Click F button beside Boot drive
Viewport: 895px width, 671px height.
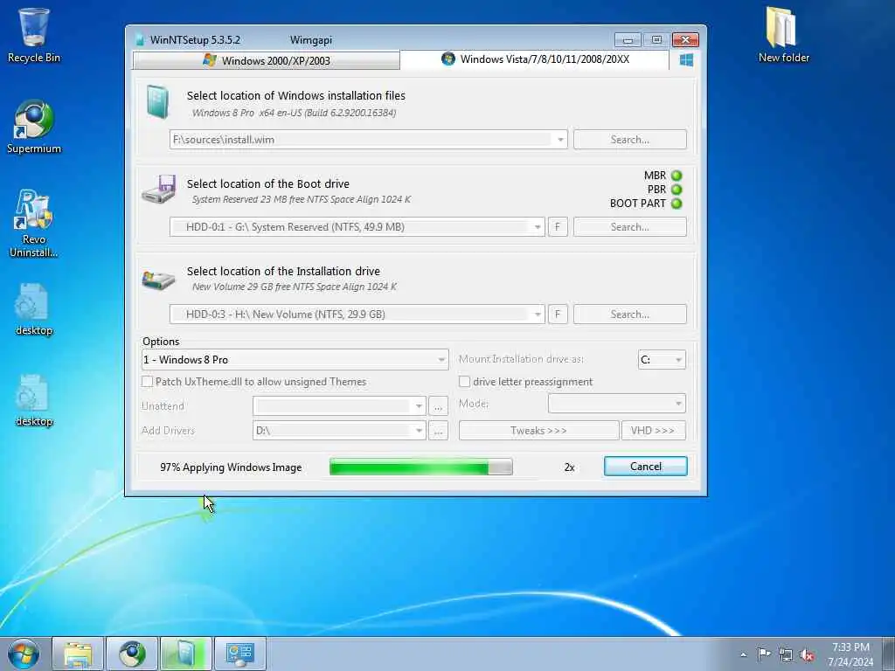tap(558, 227)
